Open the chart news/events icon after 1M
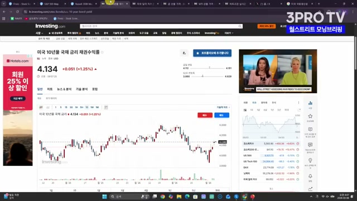 tap(106, 107)
